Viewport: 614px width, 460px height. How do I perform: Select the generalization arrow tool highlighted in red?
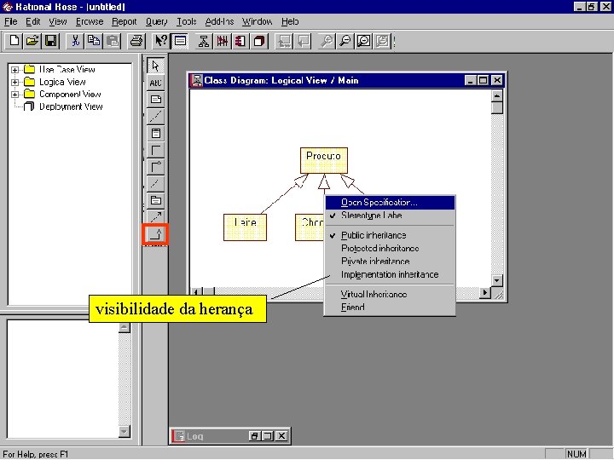pos(155,234)
